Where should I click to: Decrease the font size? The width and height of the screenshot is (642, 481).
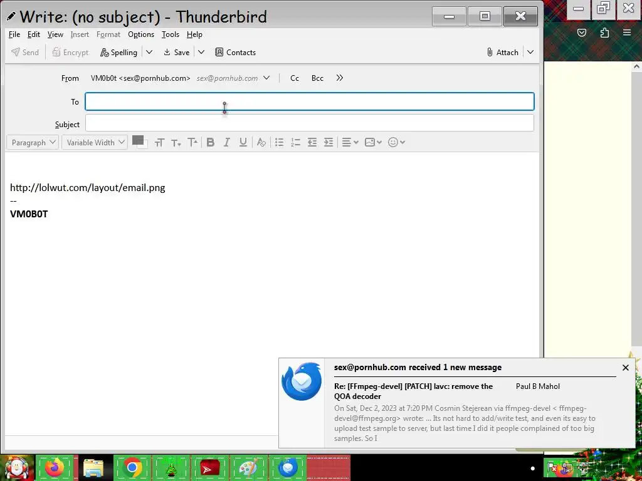coord(176,142)
